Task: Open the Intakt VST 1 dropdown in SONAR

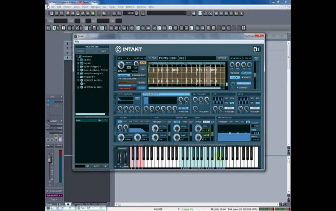Action: (x=54, y=195)
